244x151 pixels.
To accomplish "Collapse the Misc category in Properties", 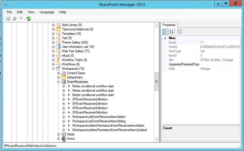I will (165, 38).
